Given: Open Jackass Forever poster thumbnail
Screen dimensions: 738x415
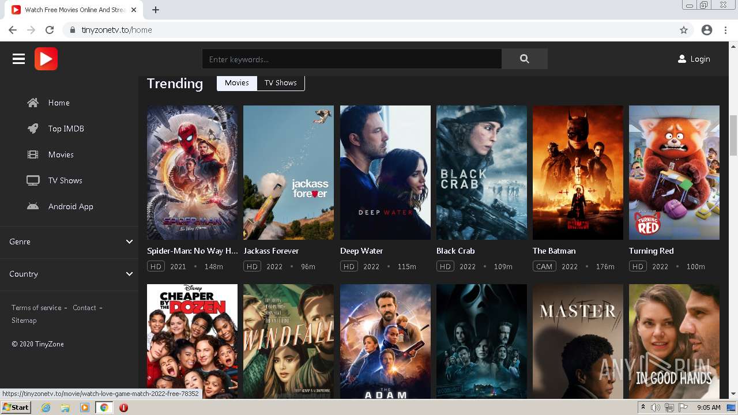Looking at the screenshot, I should tap(288, 172).
